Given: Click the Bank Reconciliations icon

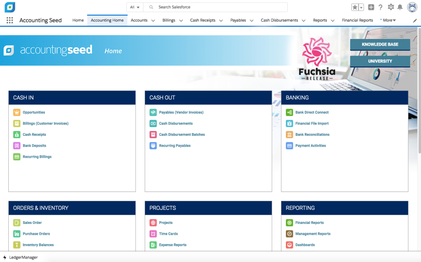Looking at the screenshot, I should click(289, 135).
